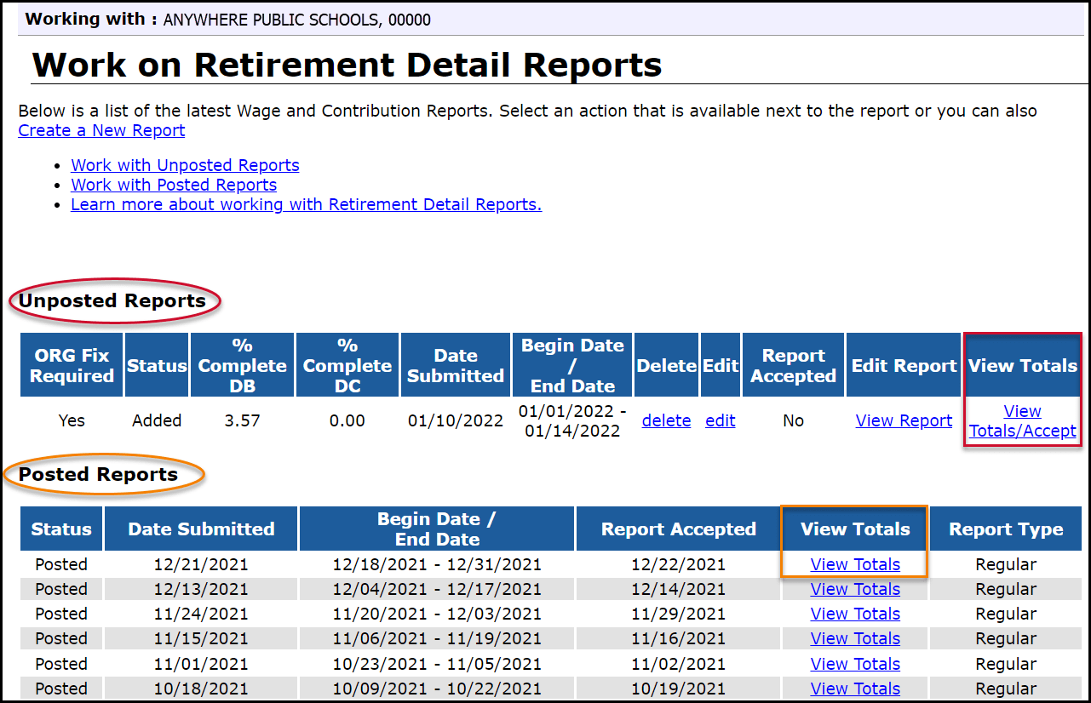The image size is (1091, 703).
Task: Click the Date Submitted header in Posted Reports
Action: coord(201,529)
